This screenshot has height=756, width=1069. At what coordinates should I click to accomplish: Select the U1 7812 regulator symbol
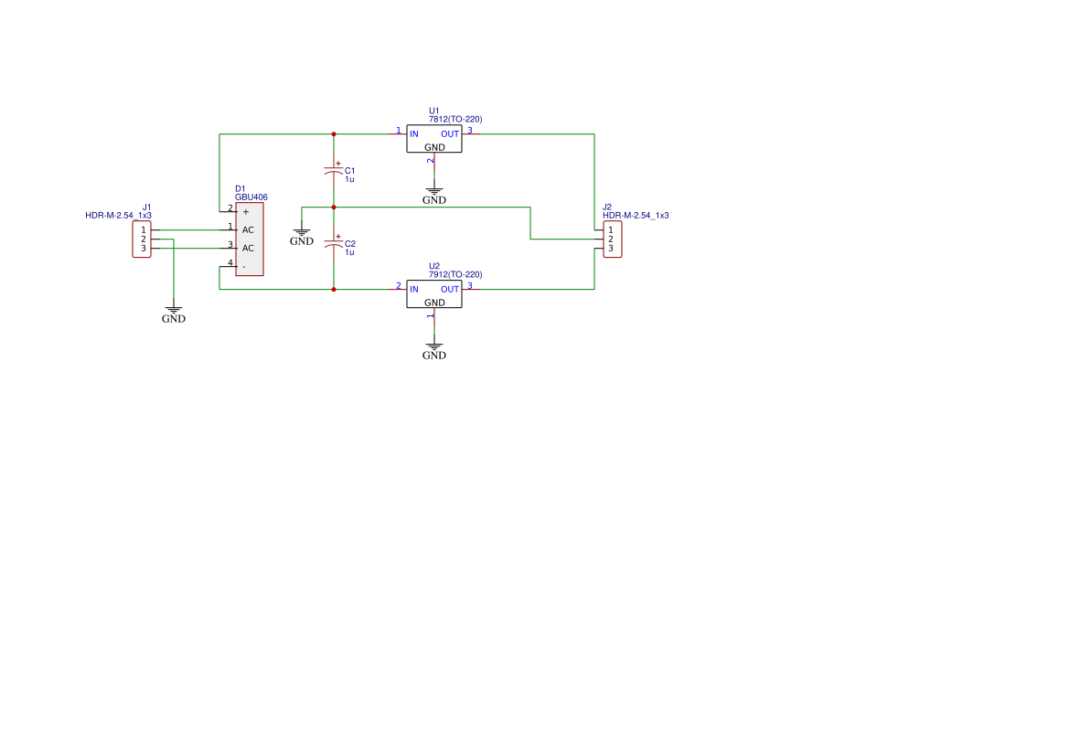tap(435, 140)
